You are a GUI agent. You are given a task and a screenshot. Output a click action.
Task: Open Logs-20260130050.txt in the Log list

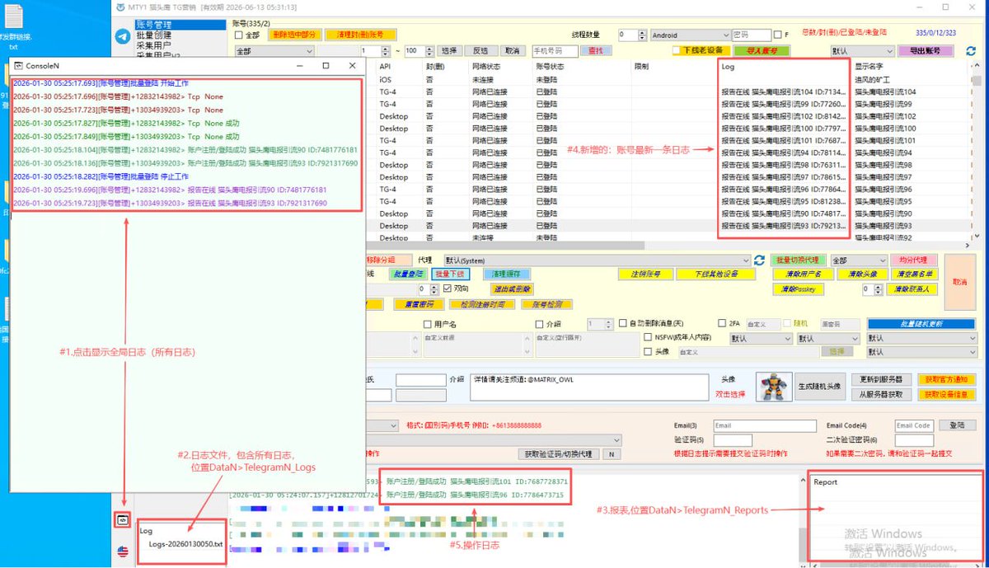[x=185, y=543]
